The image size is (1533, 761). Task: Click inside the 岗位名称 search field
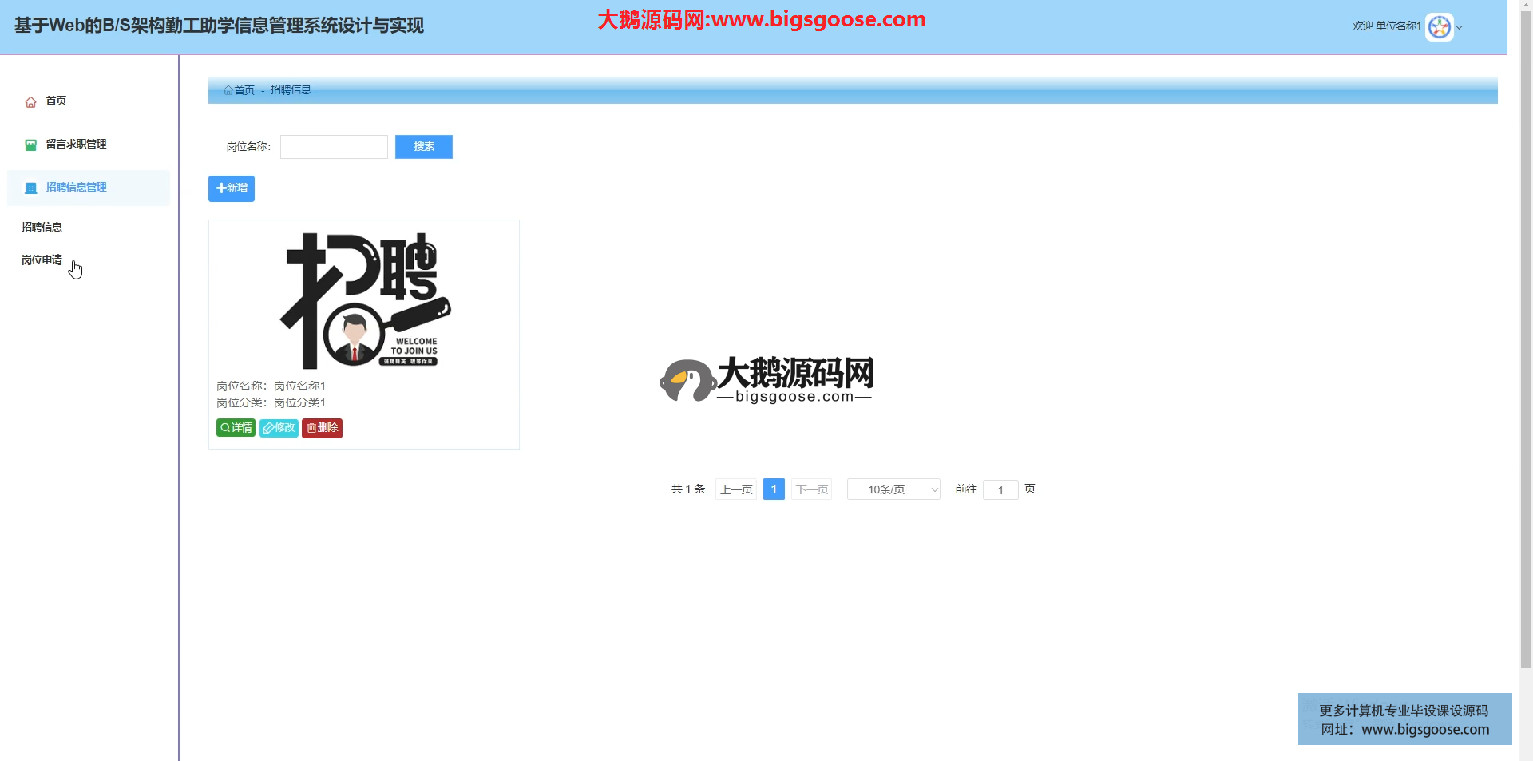tap(334, 147)
